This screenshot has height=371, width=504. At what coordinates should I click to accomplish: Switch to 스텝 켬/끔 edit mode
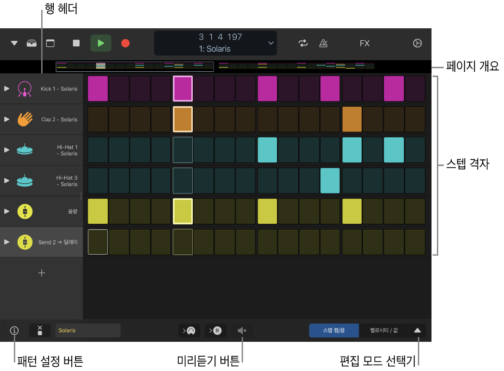334,331
